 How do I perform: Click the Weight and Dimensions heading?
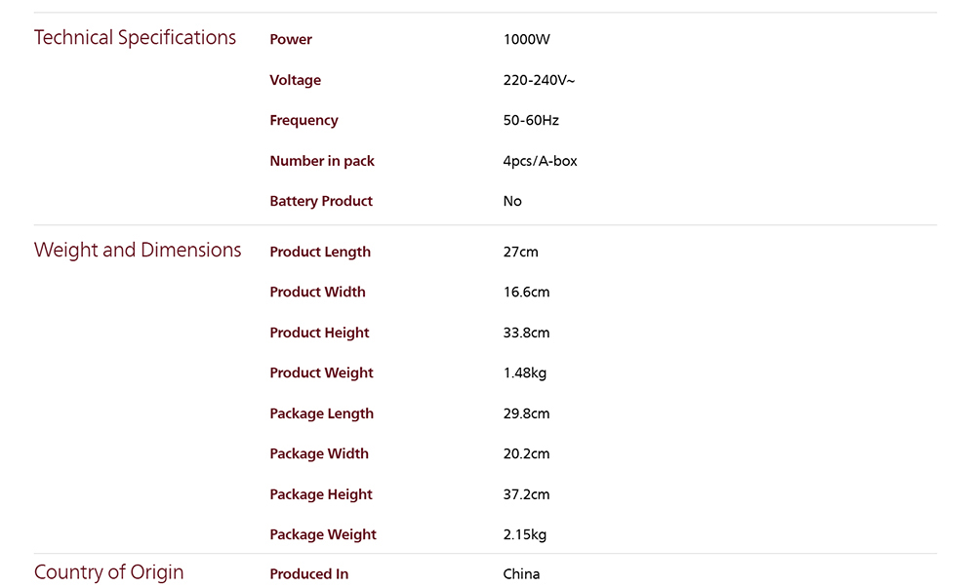click(138, 251)
